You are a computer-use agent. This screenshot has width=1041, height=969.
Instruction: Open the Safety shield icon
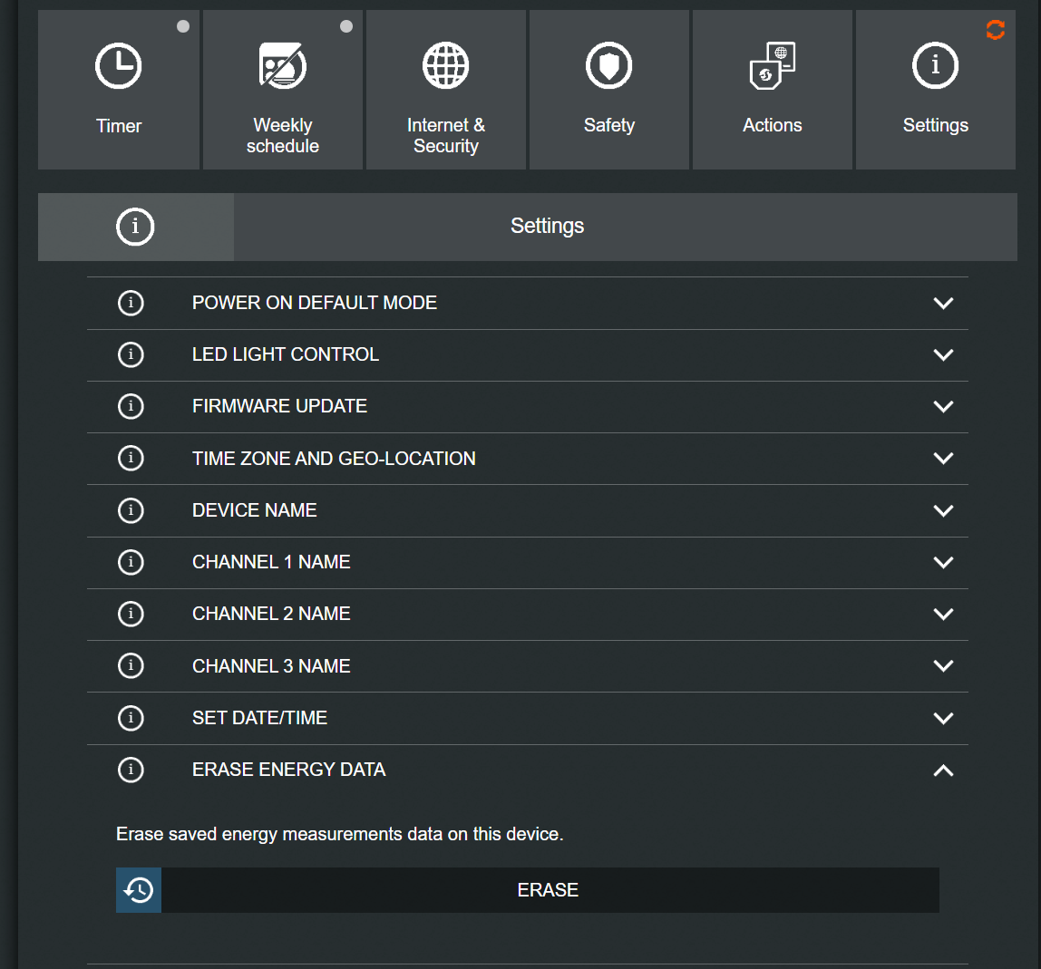(608, 66)
